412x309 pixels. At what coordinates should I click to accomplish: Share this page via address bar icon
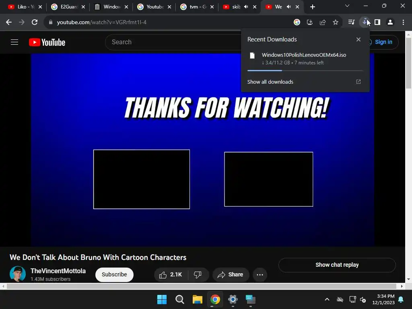[x=323, y=23]
